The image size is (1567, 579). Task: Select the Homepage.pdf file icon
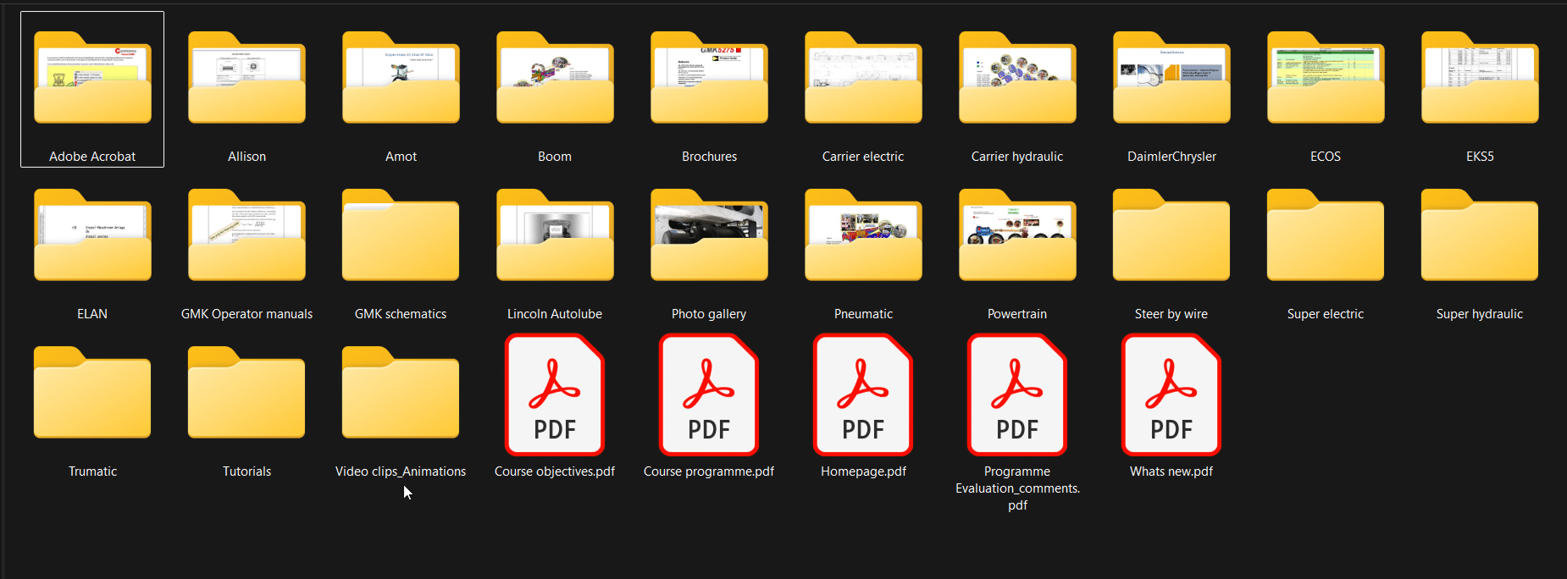point(863,394)
